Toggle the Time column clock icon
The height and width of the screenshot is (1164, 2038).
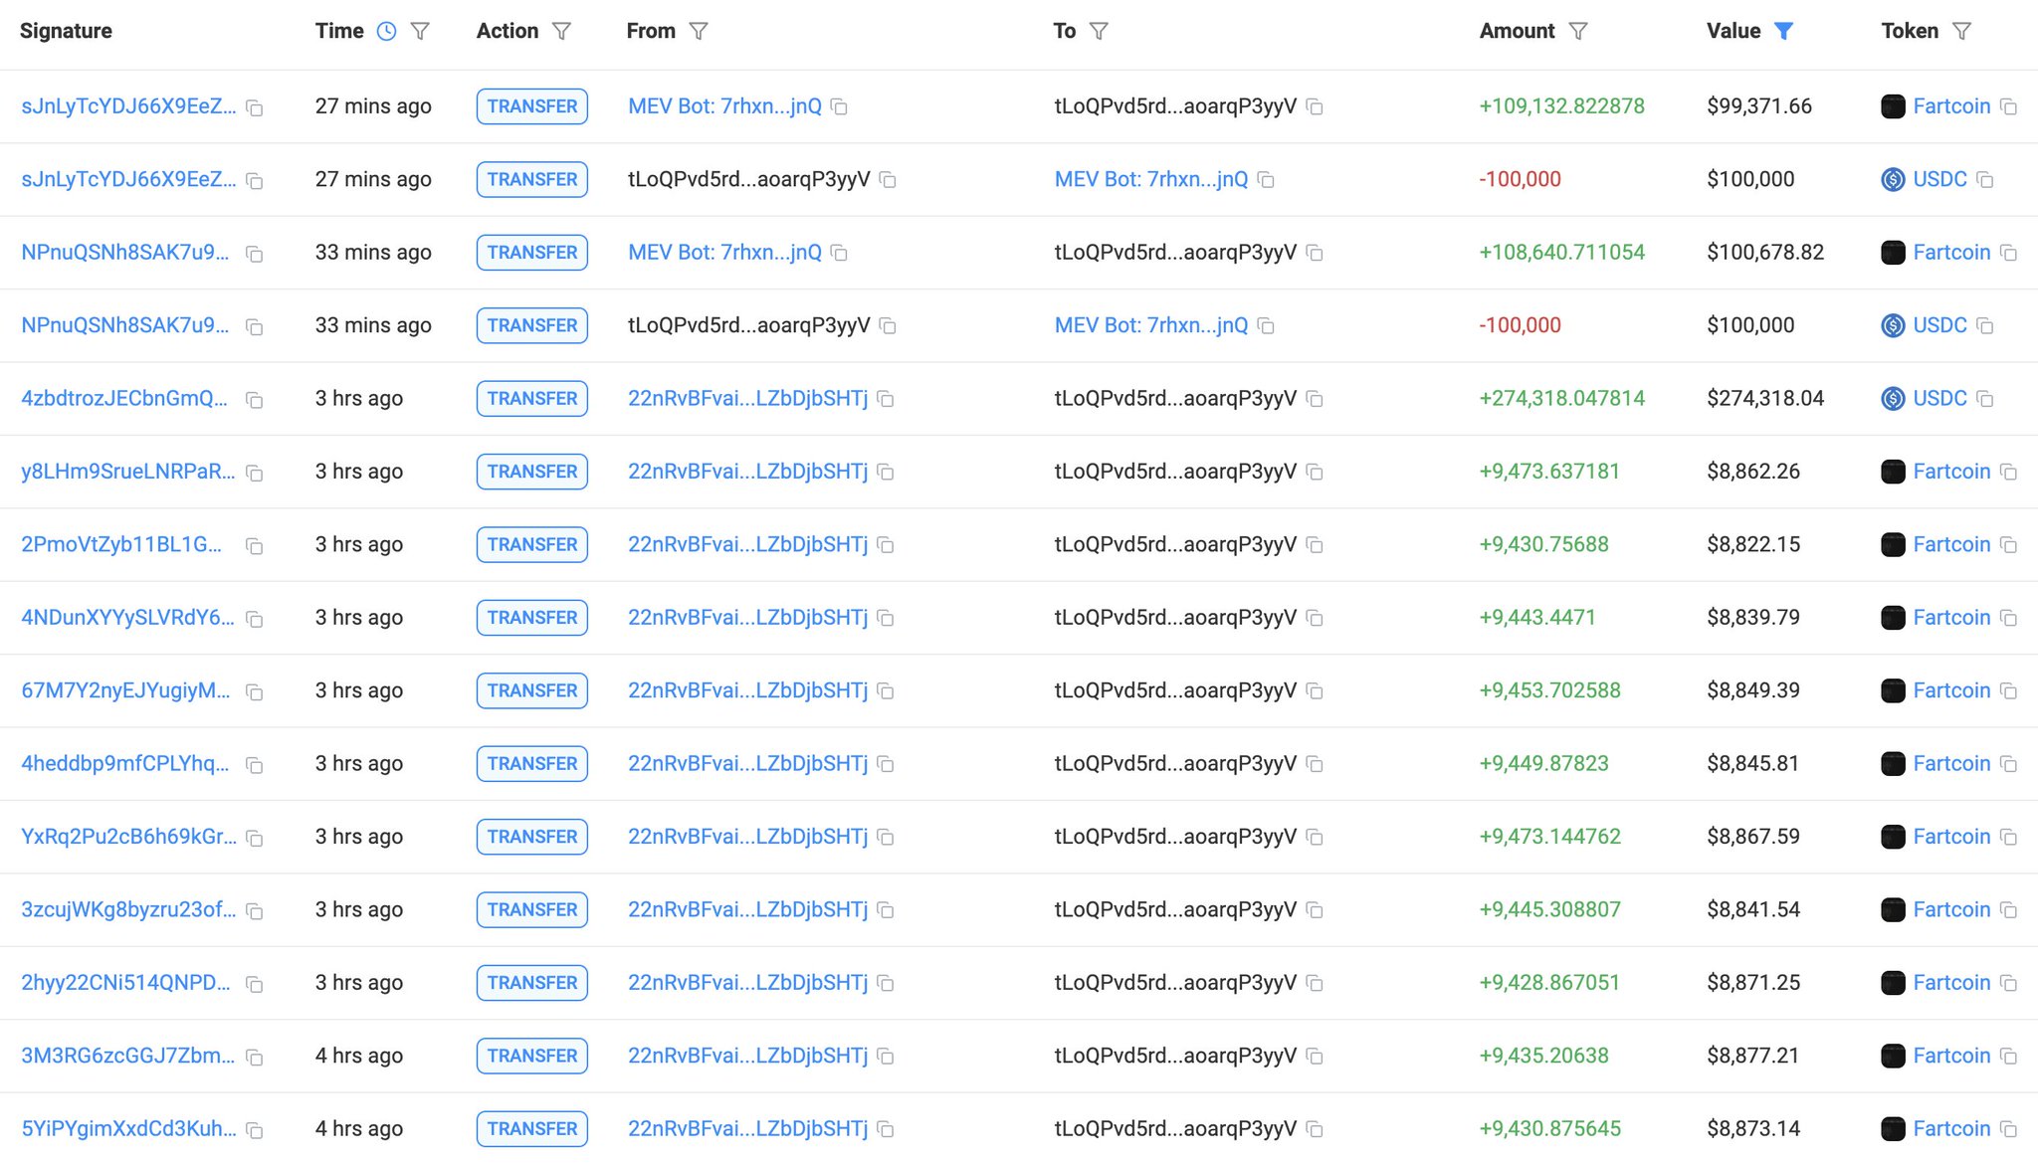pos(386,31)
